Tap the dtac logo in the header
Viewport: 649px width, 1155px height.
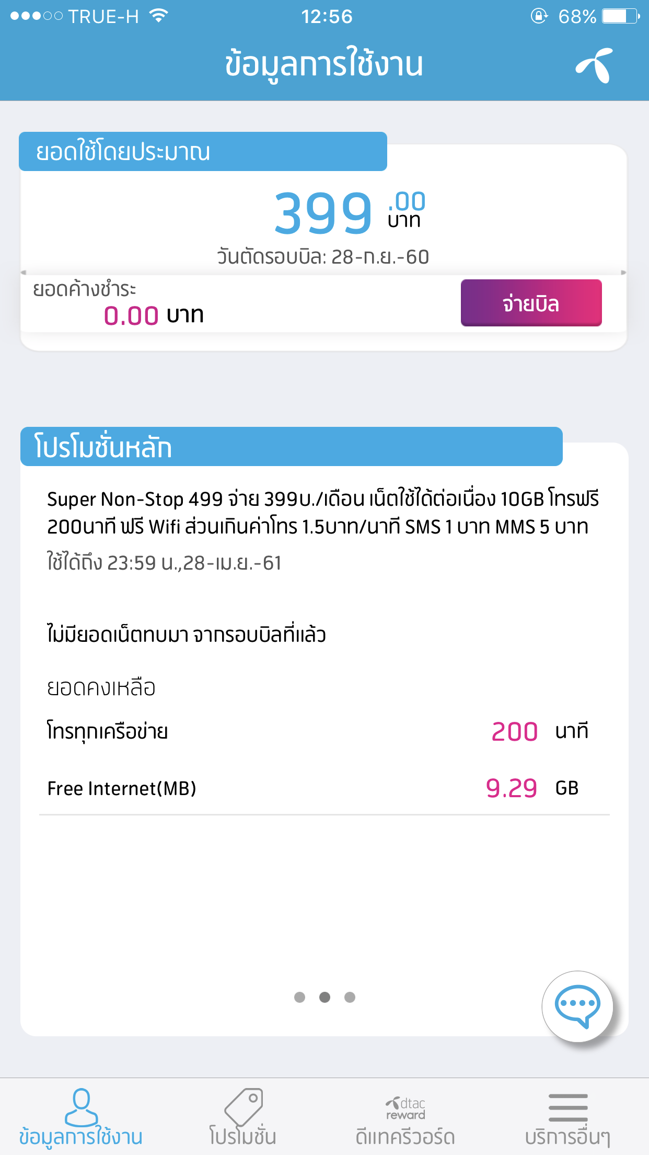tap(595, 65)
